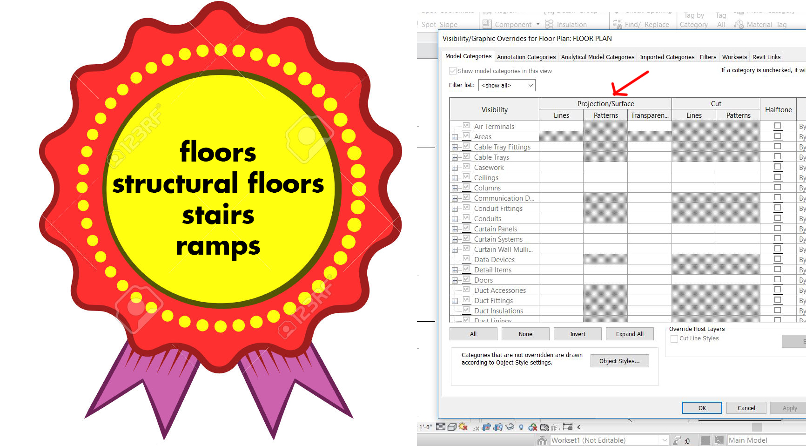Open Component dropdown arrow in ribbon
The image size is (806, 446).
(x=538, y=24)
